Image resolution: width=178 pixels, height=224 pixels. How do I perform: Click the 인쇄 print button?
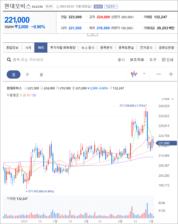(x=170, y=60)
